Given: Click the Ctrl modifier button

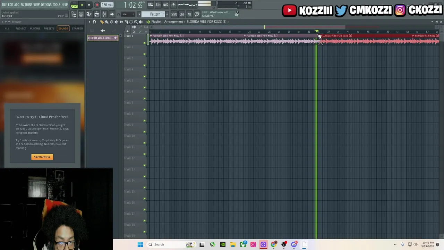Looking at the screenshot, I should point(182,14).
